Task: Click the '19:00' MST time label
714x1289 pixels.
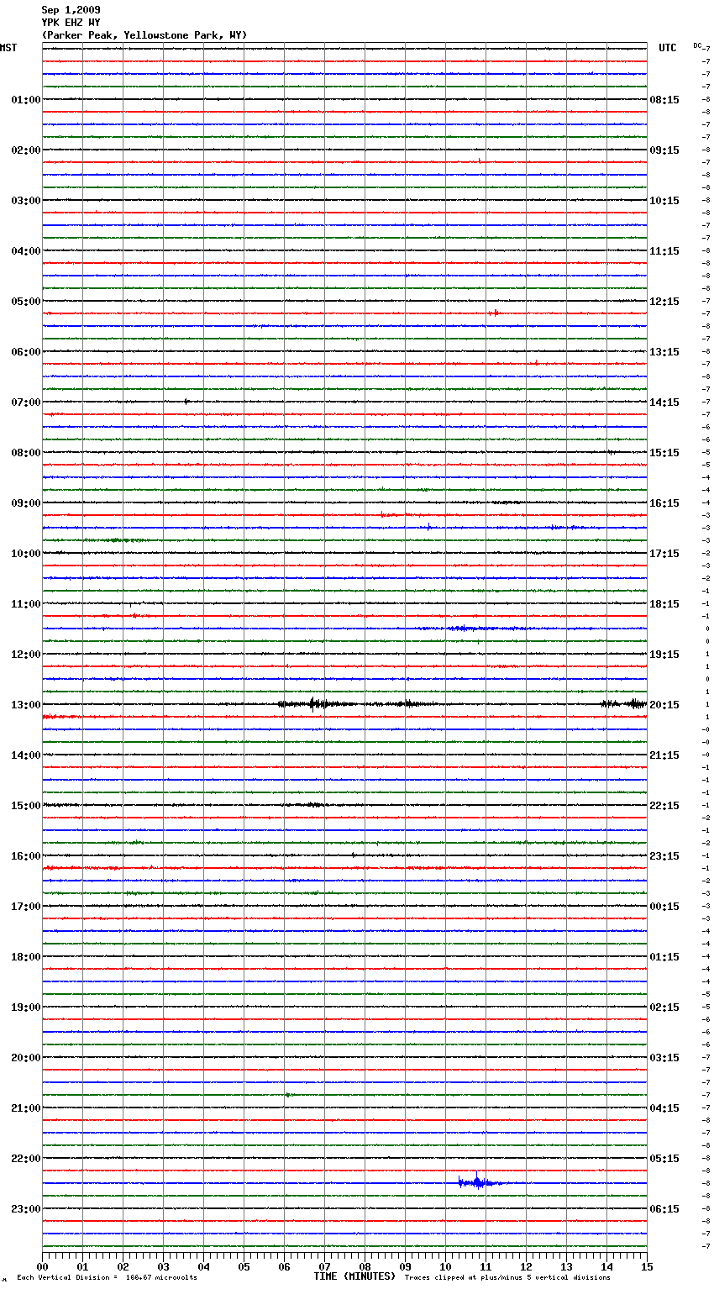Action: (x=26, y=1008)
